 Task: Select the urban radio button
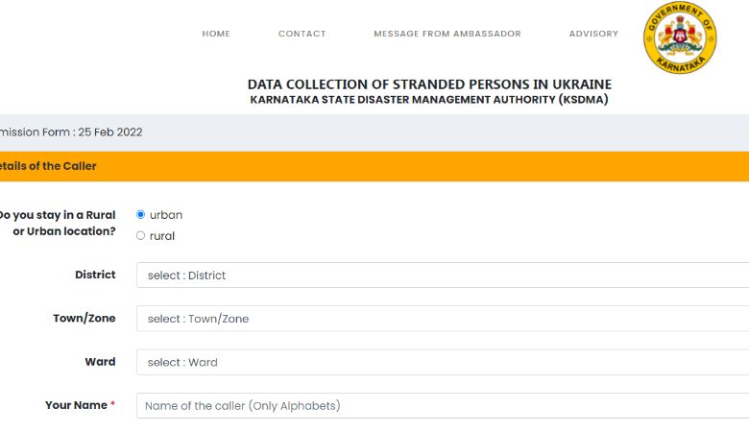pyautogui.click(x=140, y=214)
